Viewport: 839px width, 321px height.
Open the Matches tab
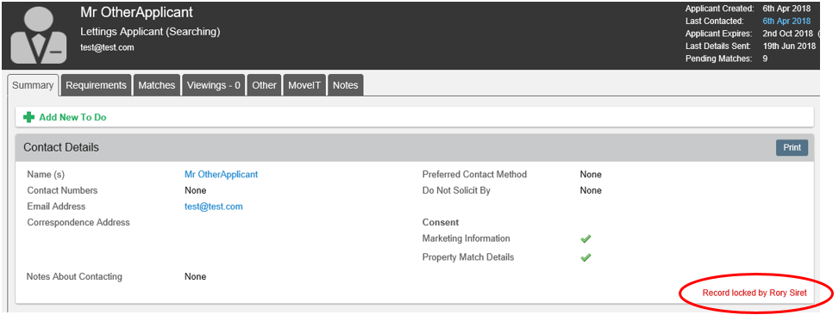[x=157, y=85]
